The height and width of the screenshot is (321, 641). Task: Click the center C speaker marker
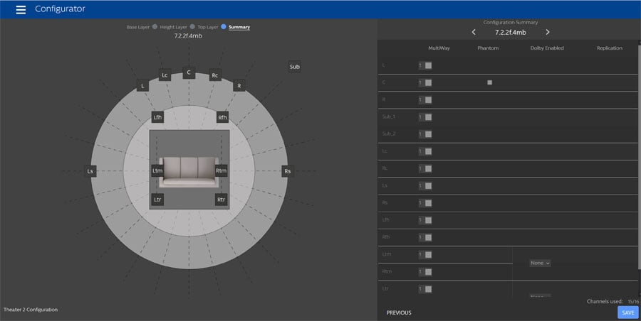pos(189,72)
